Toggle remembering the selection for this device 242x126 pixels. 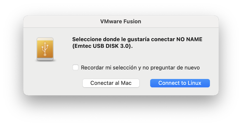[x=76, y=67]
